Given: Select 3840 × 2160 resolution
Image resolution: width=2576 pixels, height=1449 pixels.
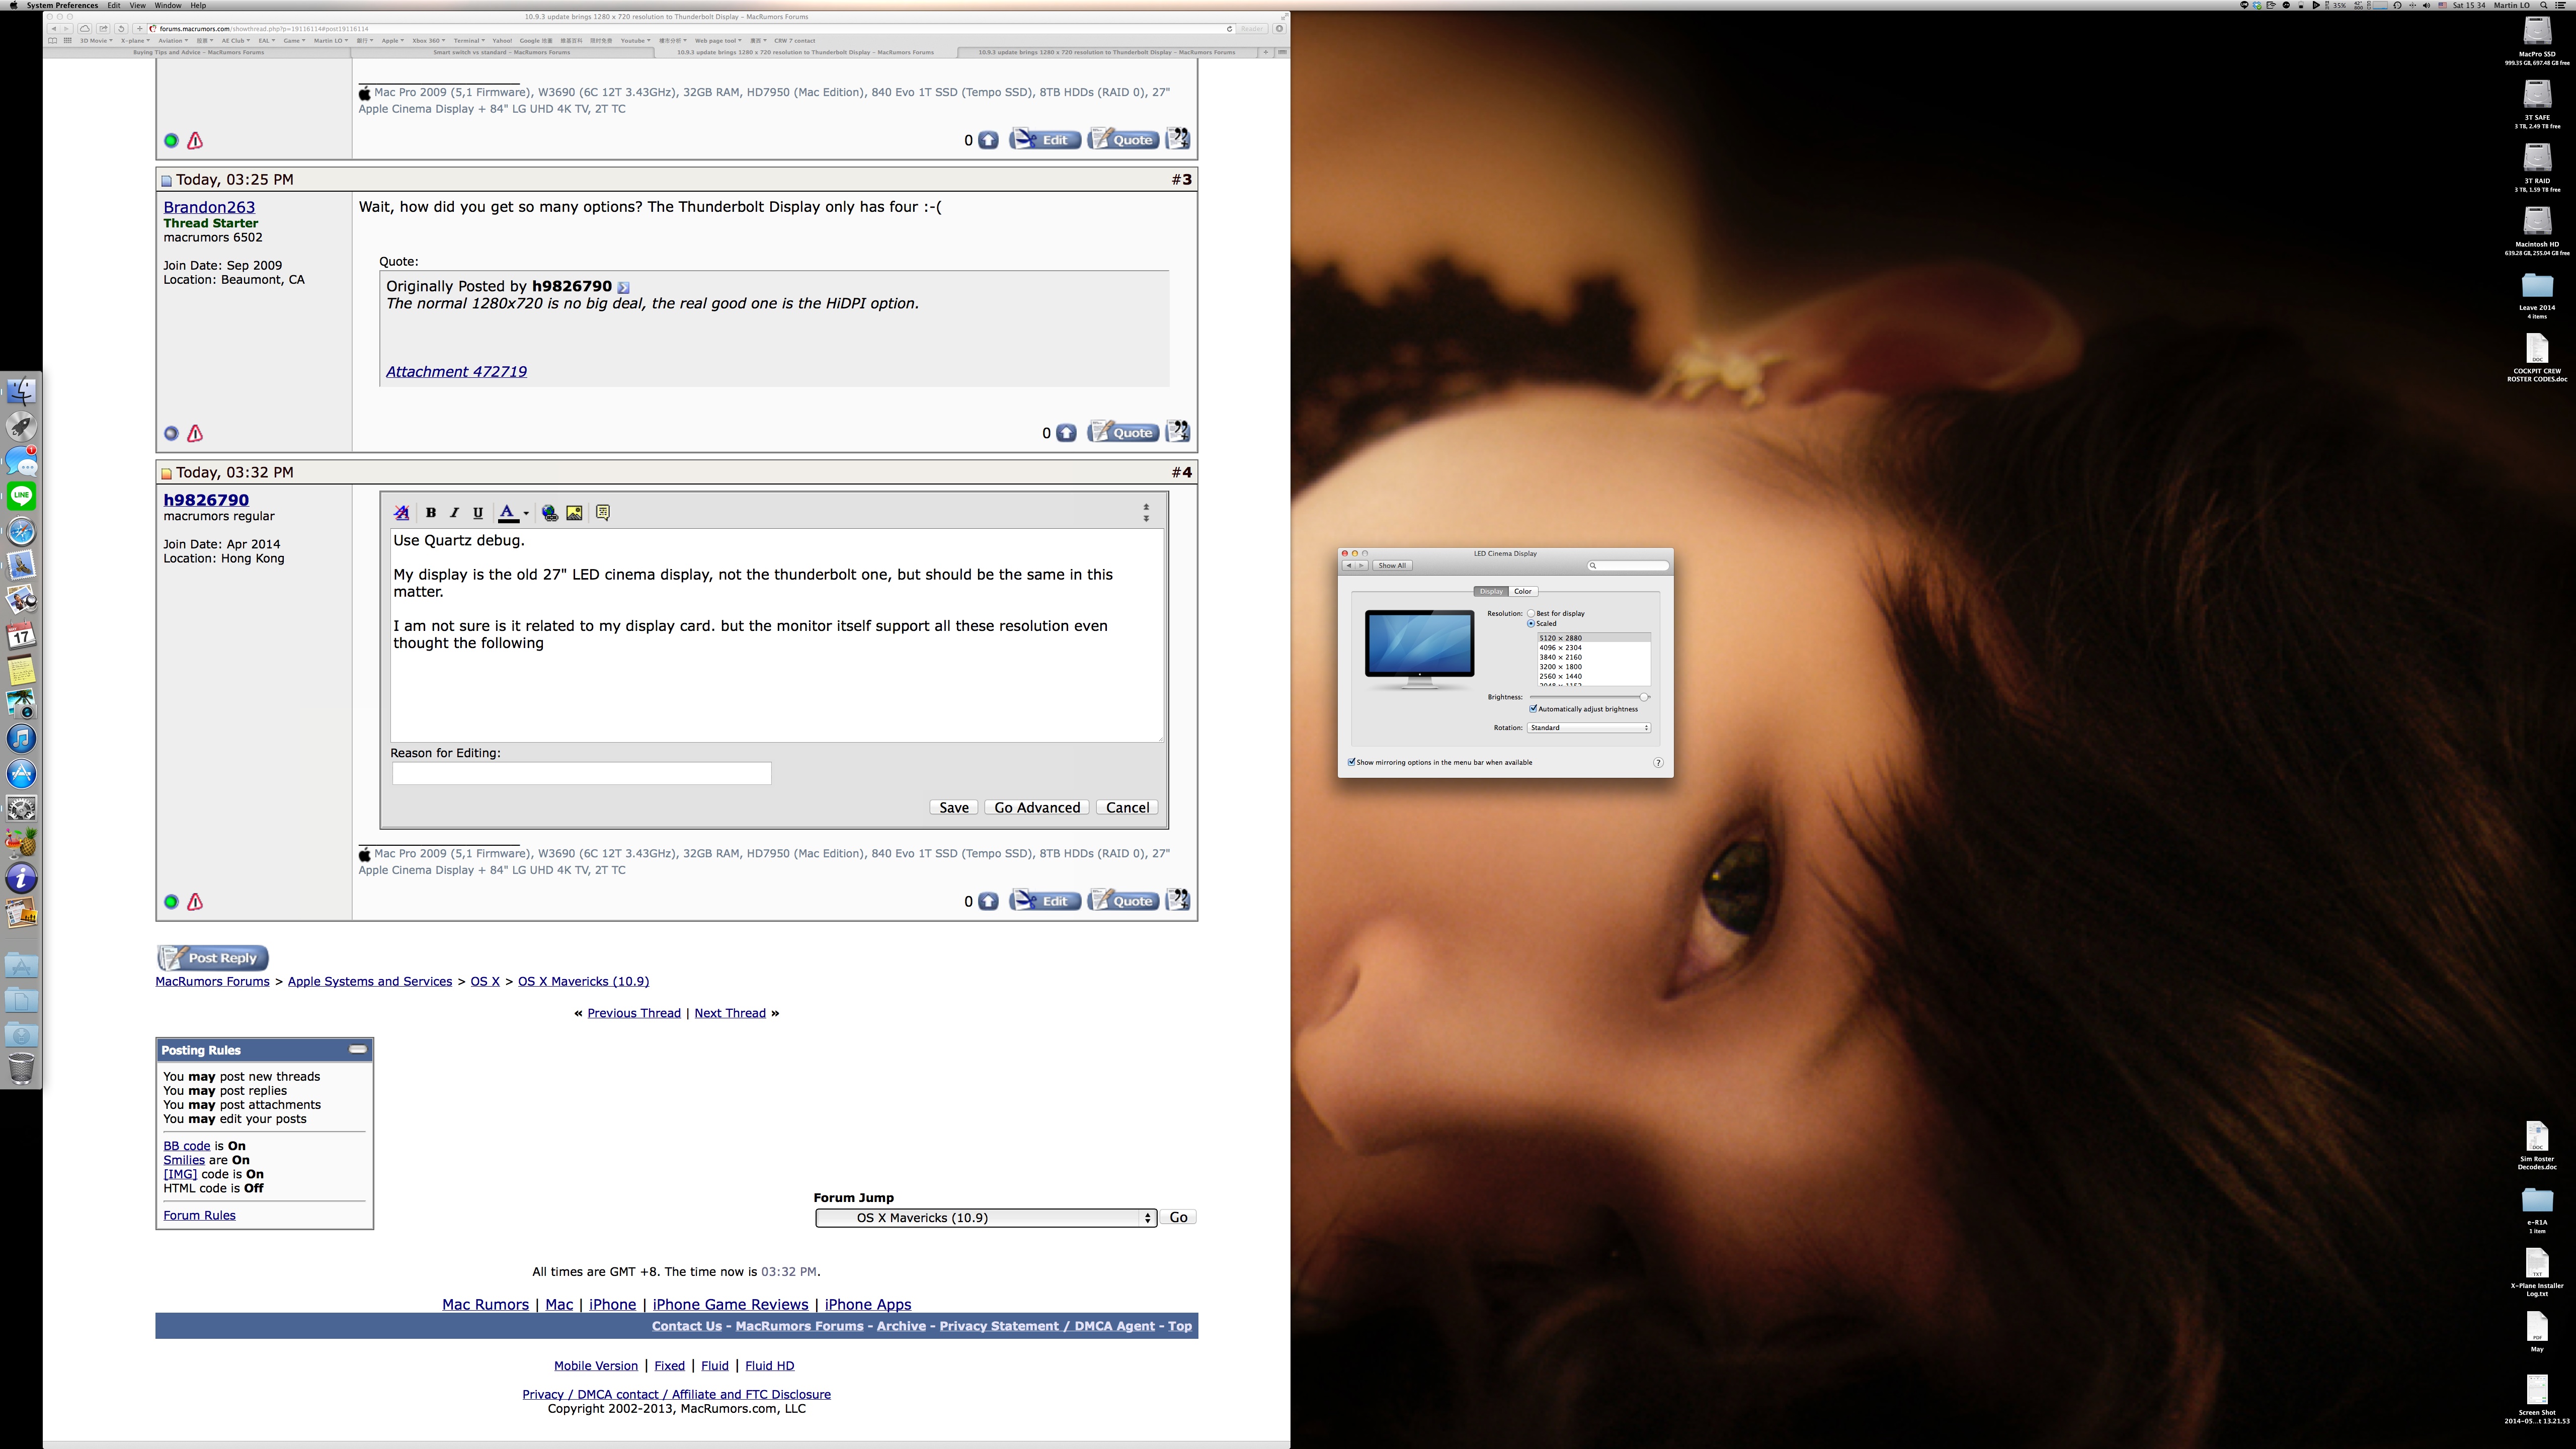Looking at the screenshot, I should (1594, 657).
